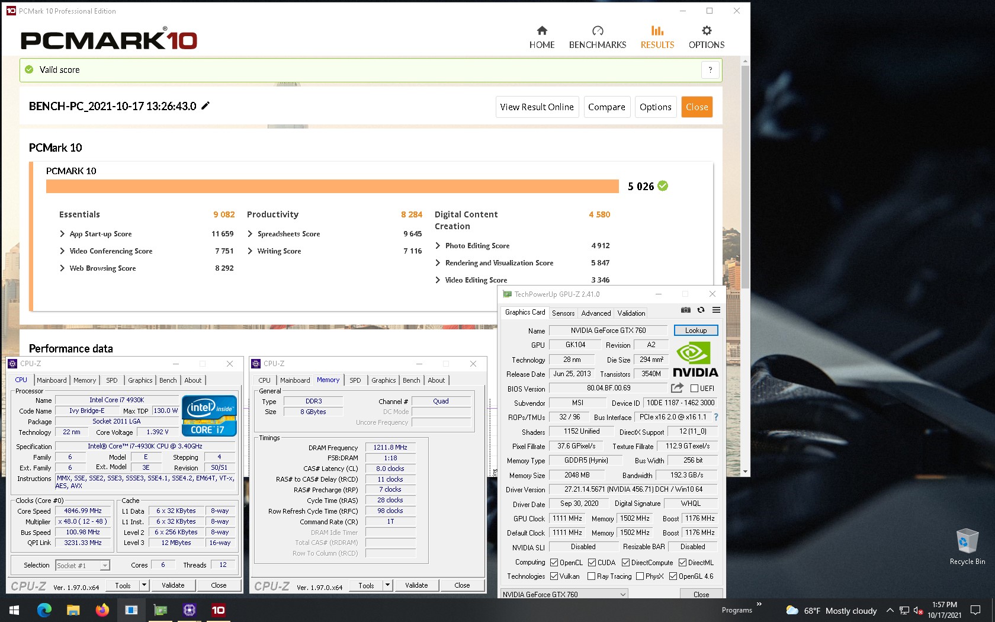Screen dimensions: 995x622
Task: Switch to the Advanced tab in GPU-Z
Action: [x=596, y=313]
